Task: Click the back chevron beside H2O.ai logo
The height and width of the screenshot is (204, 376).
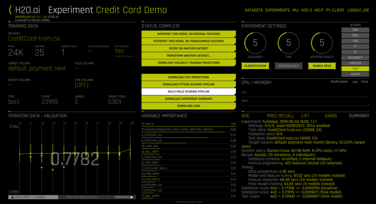Action: (x=10, y=10)
